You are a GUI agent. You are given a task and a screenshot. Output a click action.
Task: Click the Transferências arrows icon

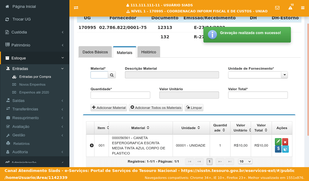coord(8,109)
